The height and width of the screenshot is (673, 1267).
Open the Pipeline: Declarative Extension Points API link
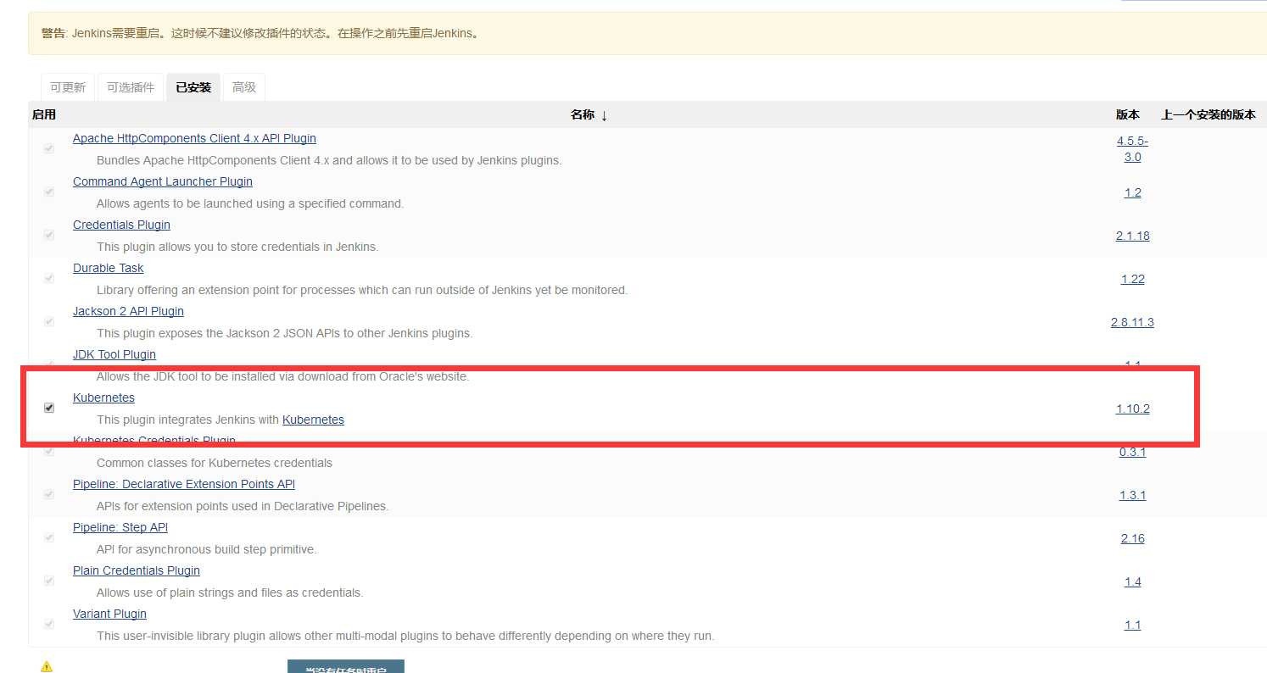tap(184, 484)
